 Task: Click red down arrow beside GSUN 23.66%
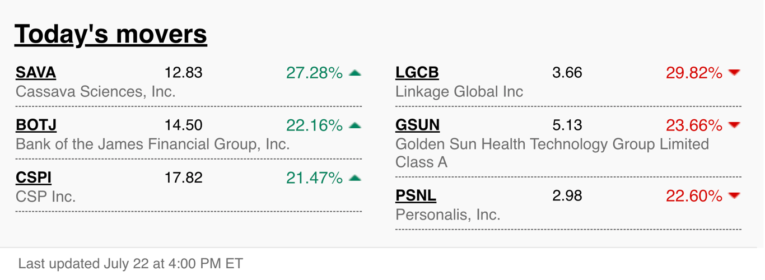point(734,125)
